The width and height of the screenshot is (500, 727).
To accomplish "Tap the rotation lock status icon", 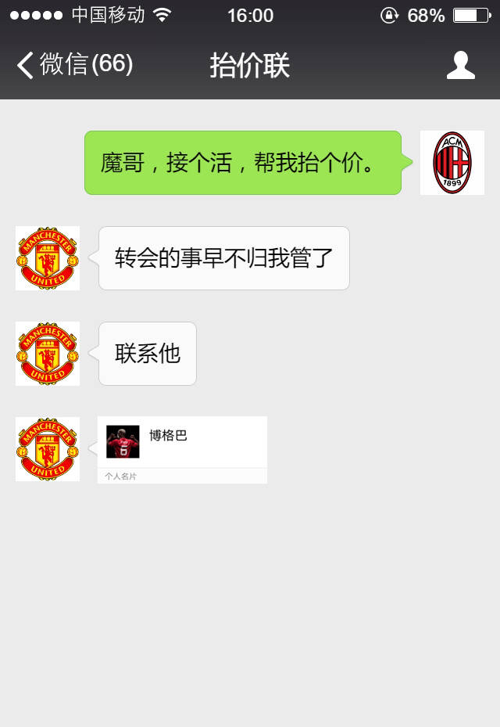I will 389,16.
